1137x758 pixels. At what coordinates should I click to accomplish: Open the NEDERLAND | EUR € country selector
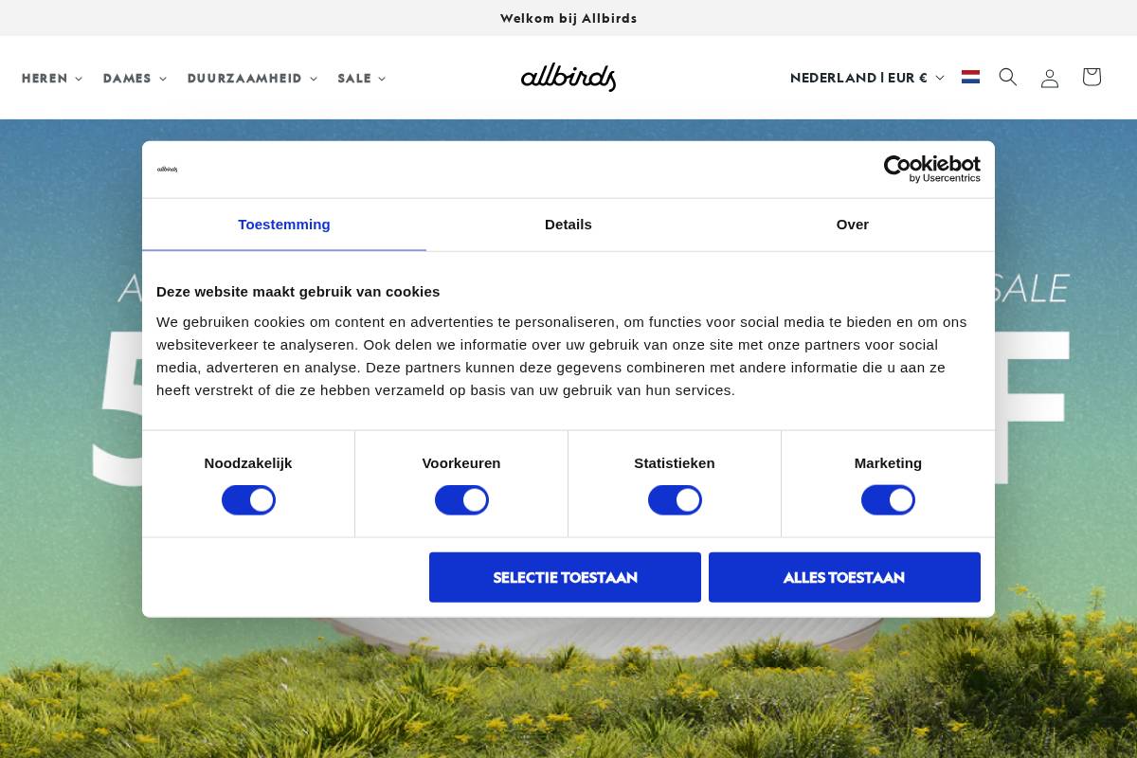(x=866, y=77)
